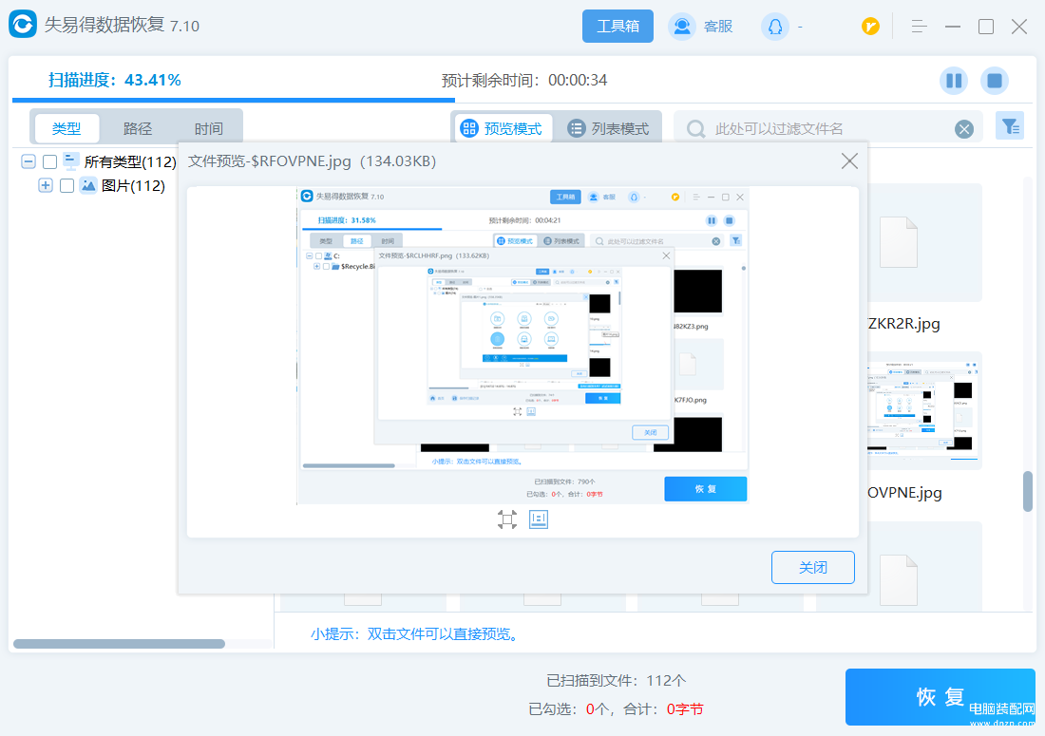Image resolution: width=1045 pixels, height=736 pixels.
Task: Clear the filename filter text
Action: click(x=963, y=129)
